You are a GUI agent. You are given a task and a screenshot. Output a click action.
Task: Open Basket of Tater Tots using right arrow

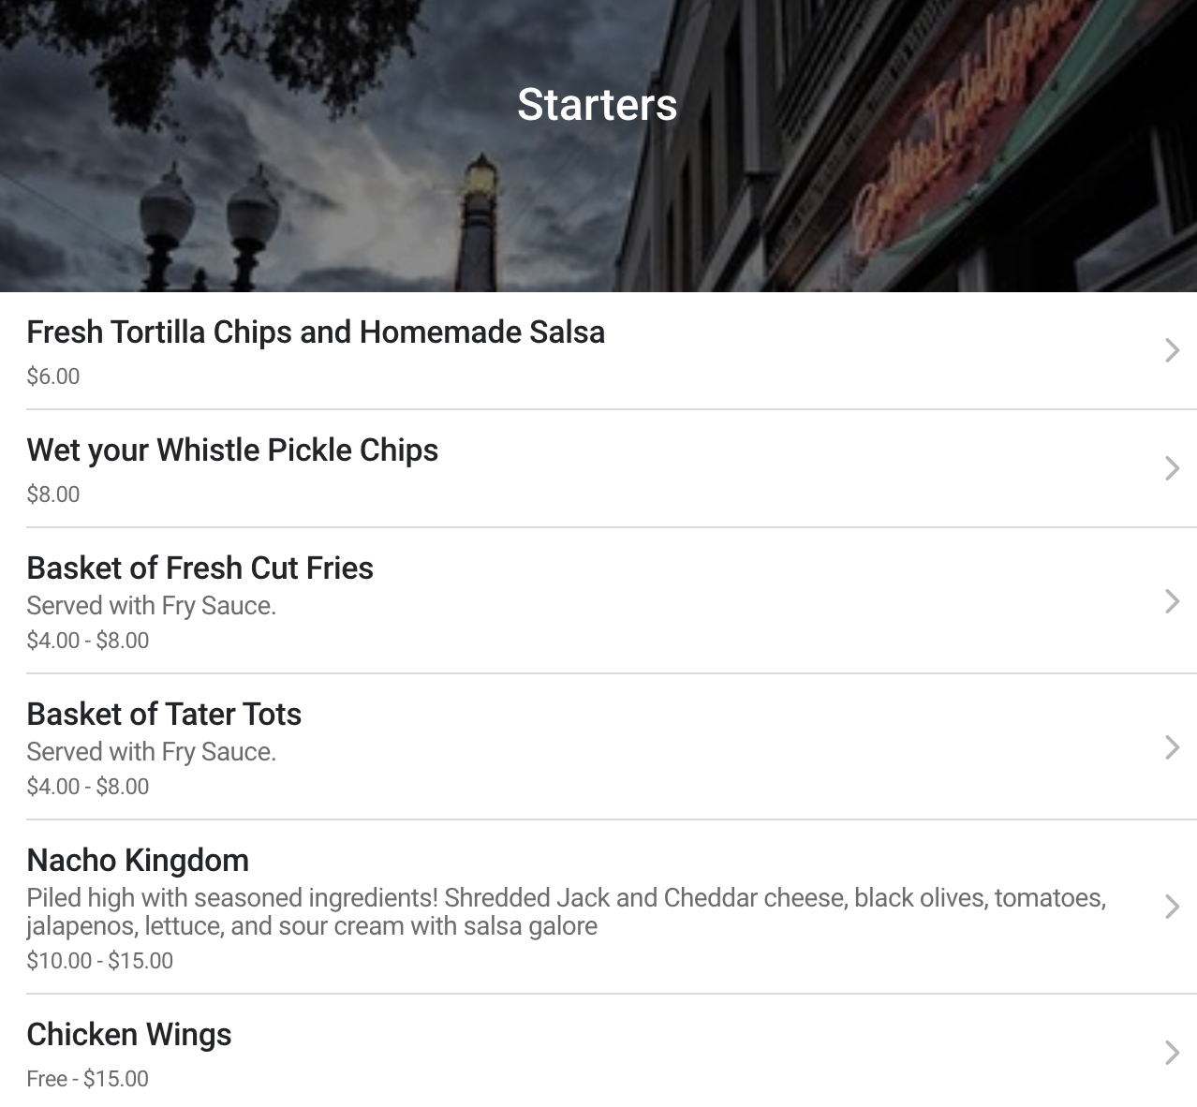coord(1172,747)
